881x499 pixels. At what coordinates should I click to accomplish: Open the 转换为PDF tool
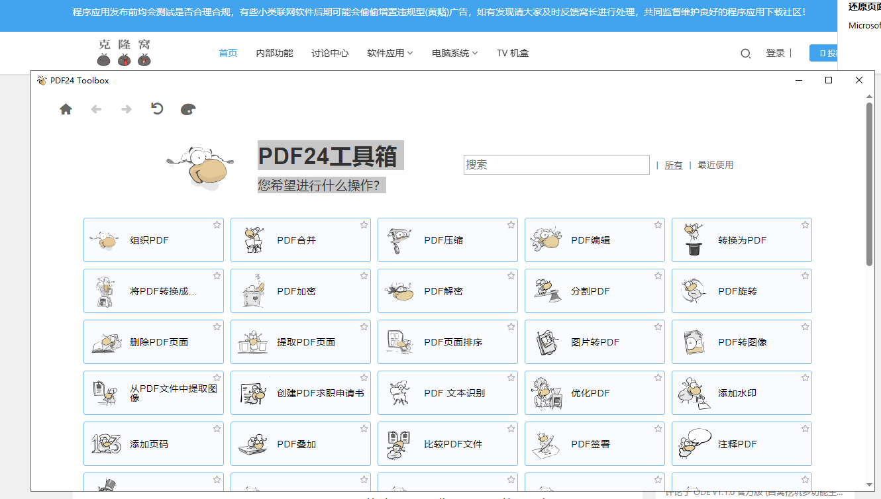tap(742, 240)
